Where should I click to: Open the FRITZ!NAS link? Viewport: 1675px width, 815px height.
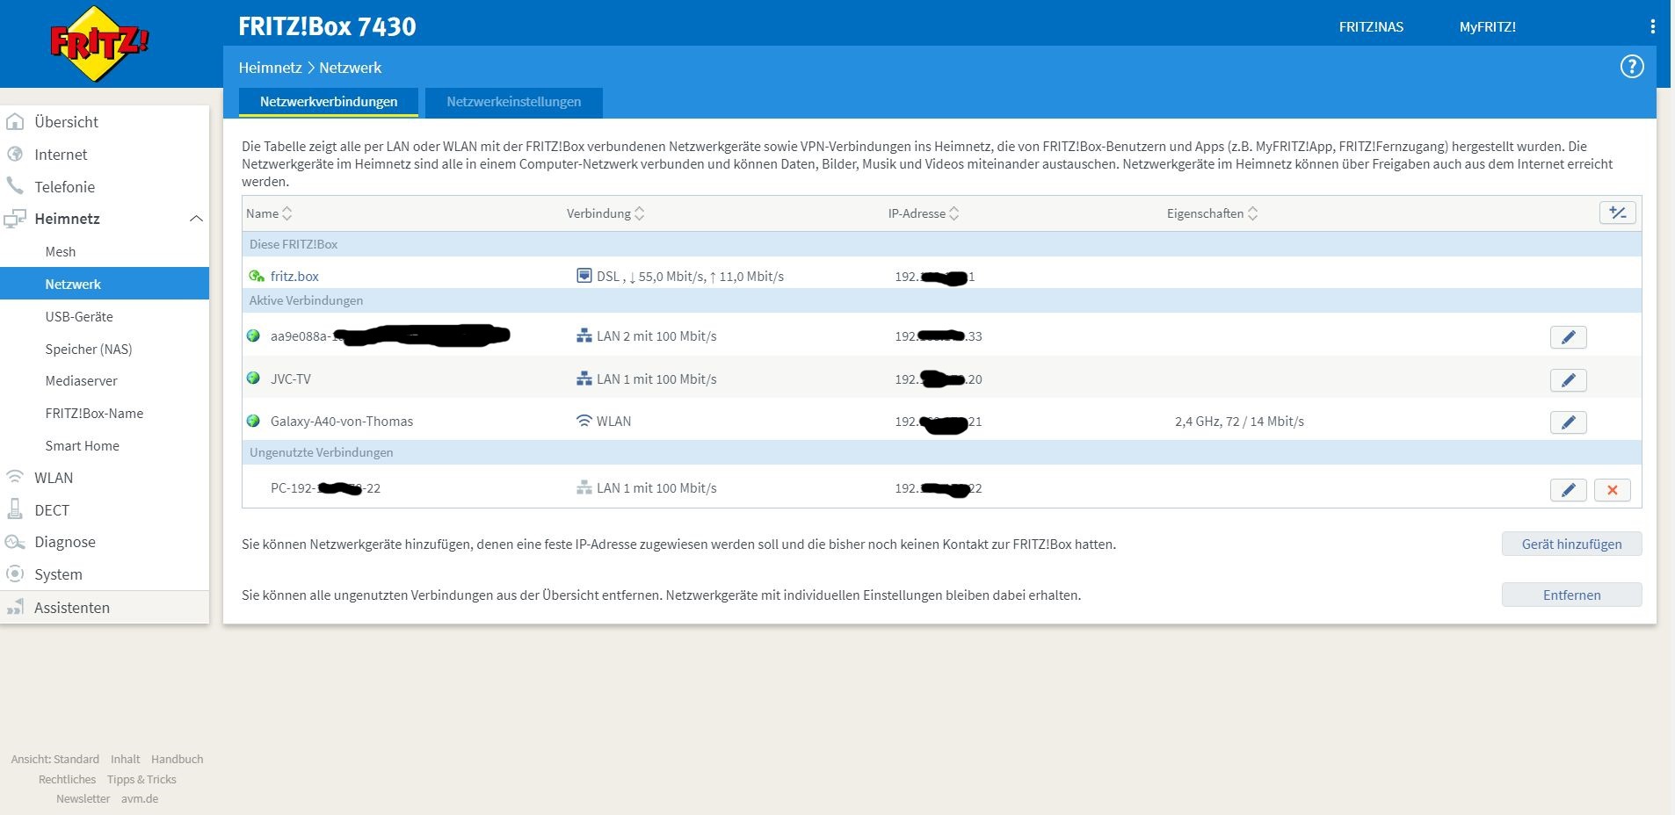(x=1371, y=27)
